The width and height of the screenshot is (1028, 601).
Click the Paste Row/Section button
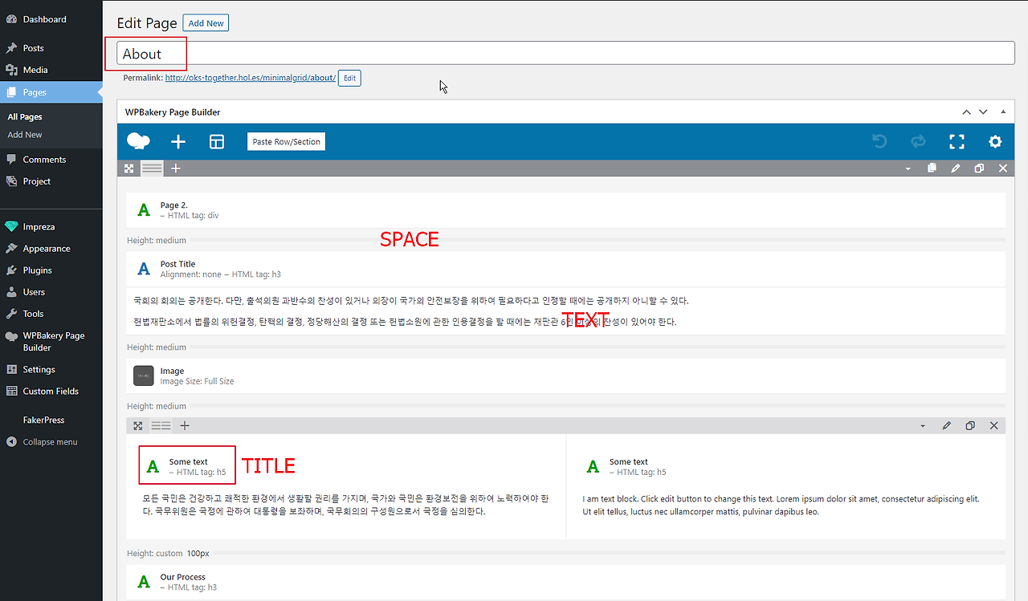pyautogui.click(x=286, y=141)
